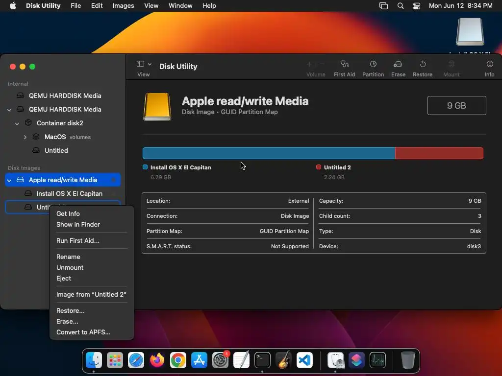Click the remove volume minus icon
The height and width of the screenshot is (376, 502).
pos(322,64)
